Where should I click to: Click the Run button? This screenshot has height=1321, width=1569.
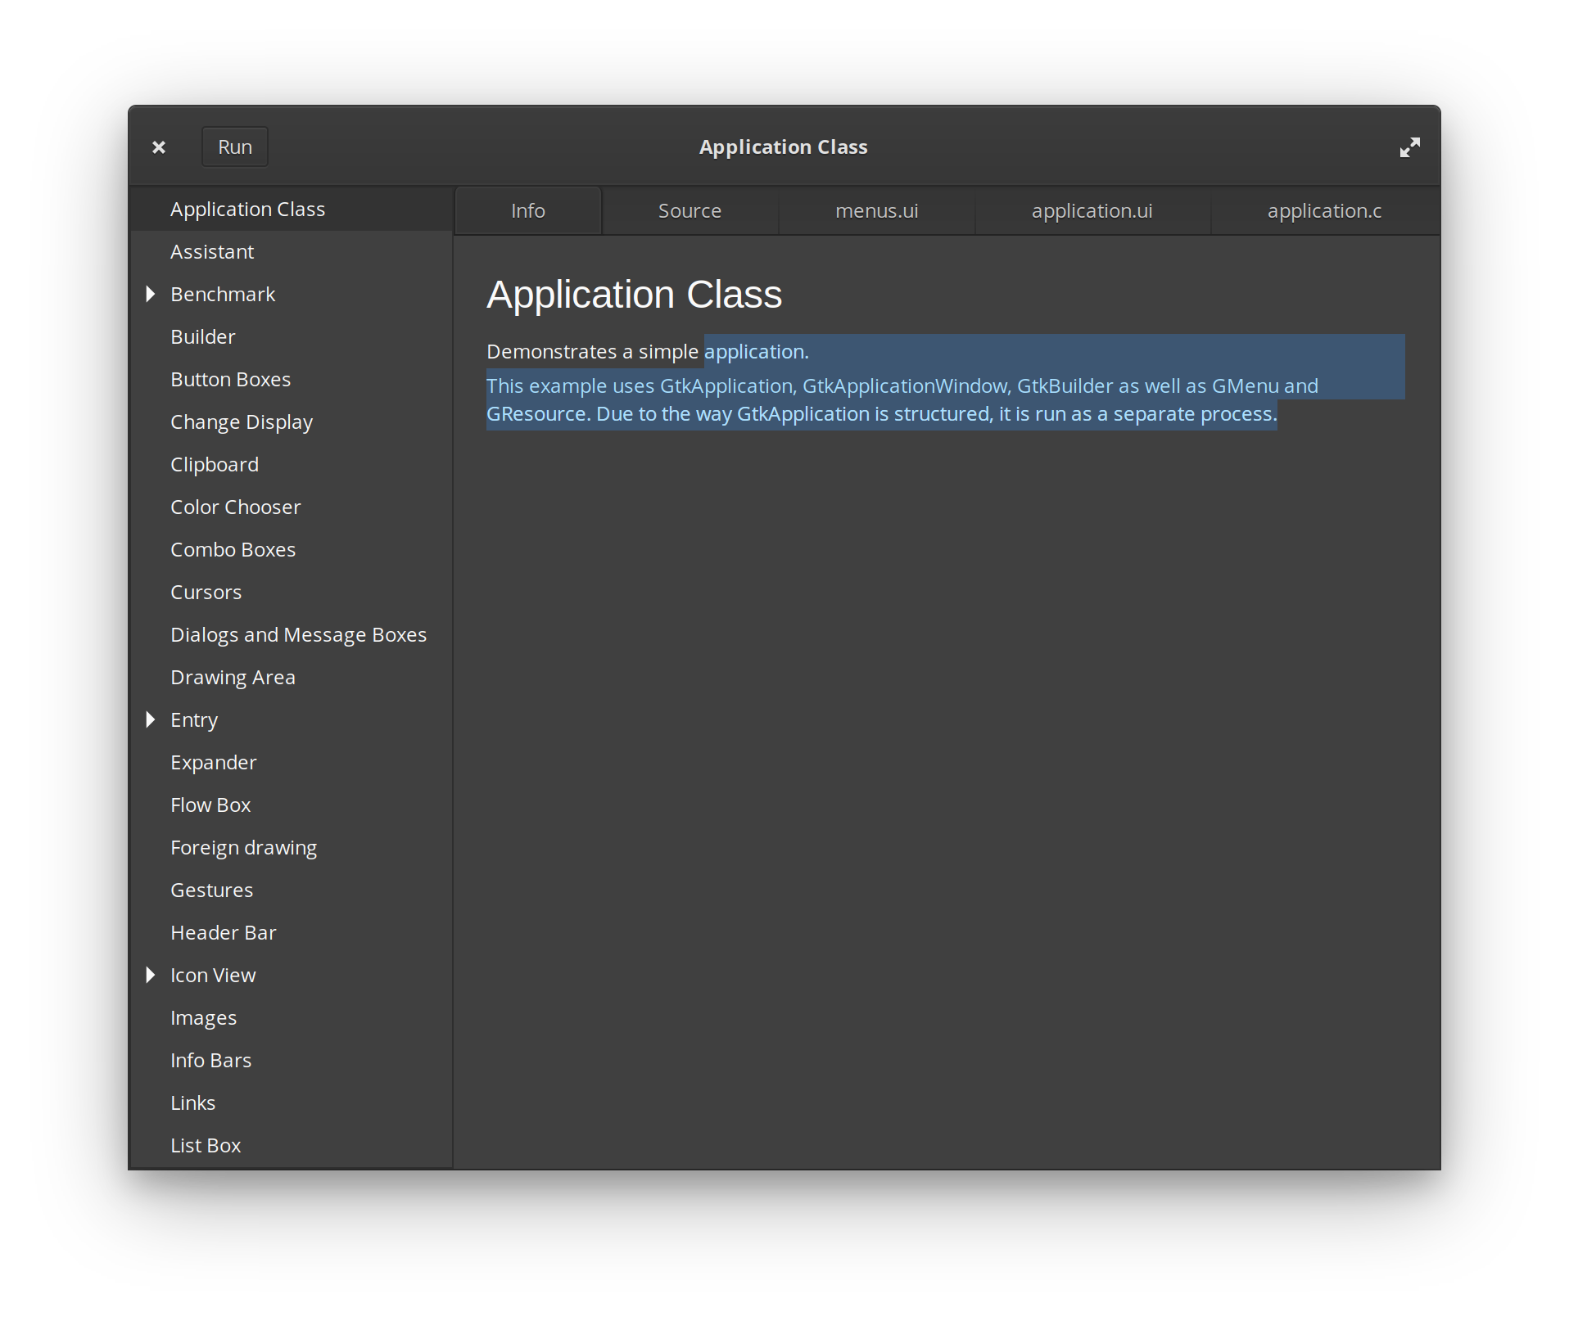click(235, 147)
